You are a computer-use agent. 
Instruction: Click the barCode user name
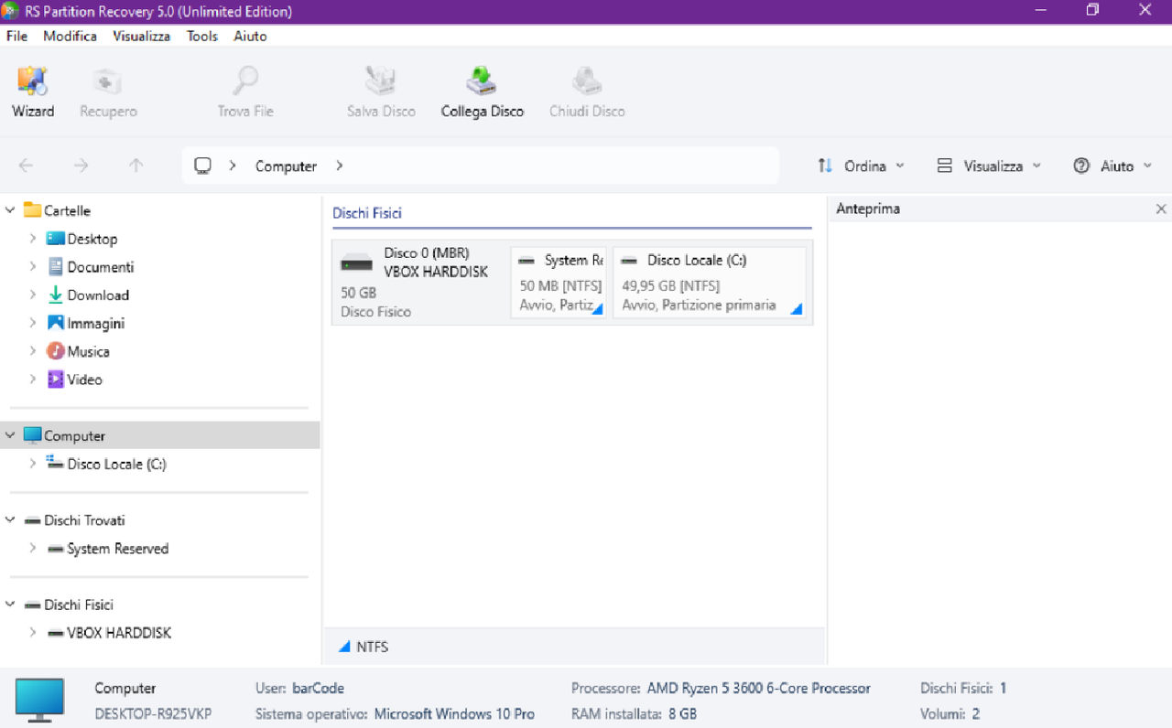tap(318, 688)
